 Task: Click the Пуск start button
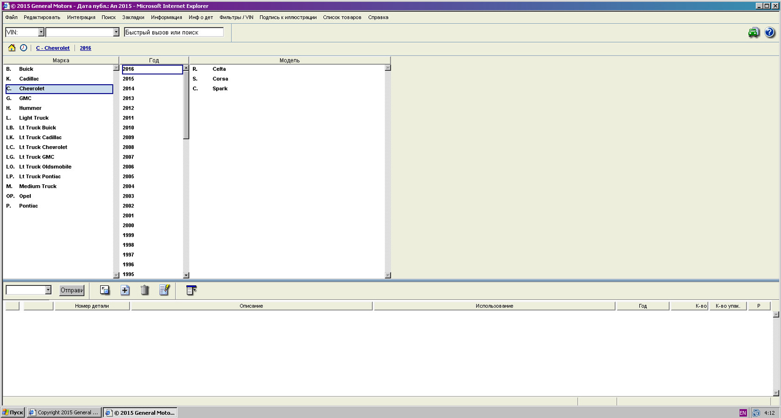pyautogui.click(x=13, y=413)
